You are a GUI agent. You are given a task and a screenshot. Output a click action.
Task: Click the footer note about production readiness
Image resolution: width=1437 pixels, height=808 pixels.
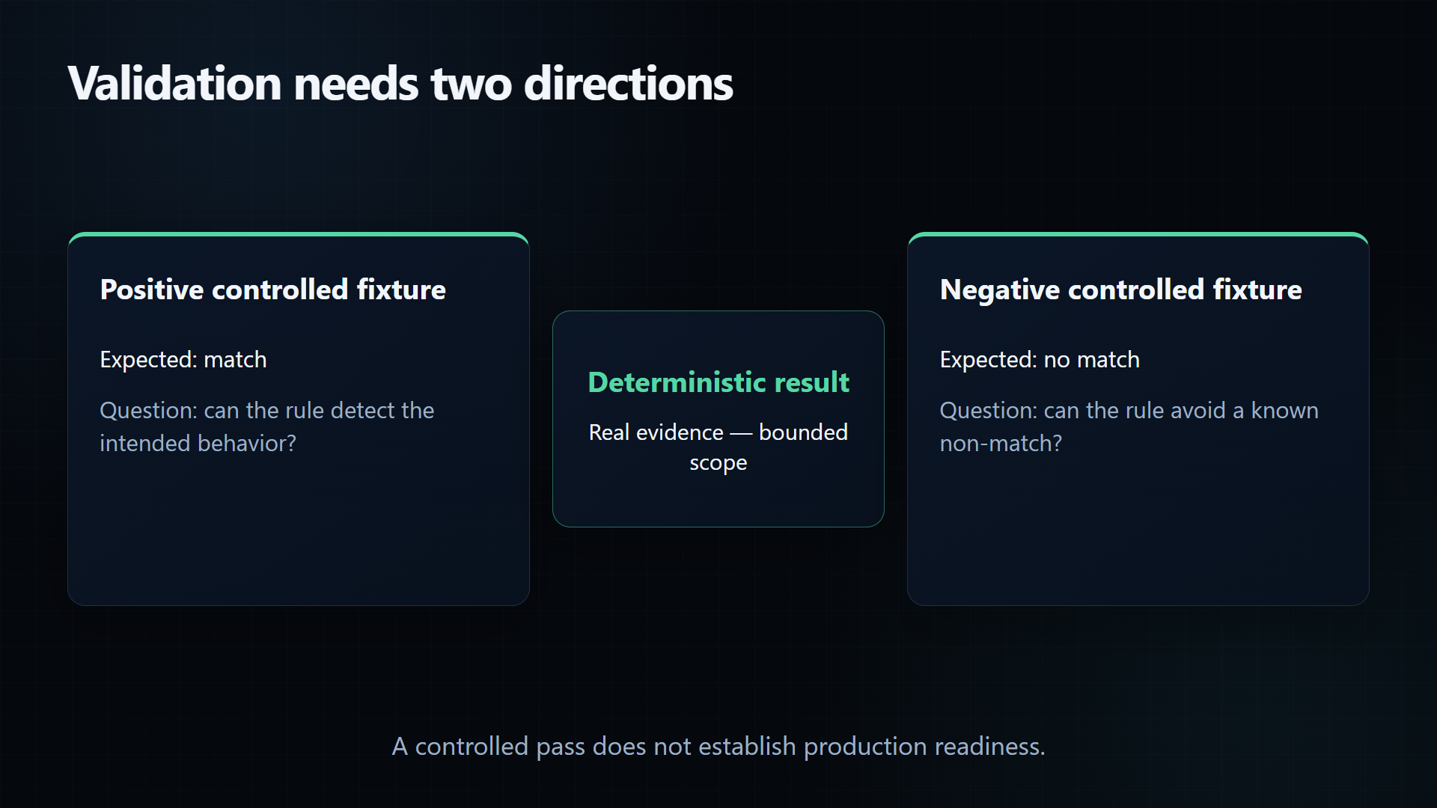(718, 747)
